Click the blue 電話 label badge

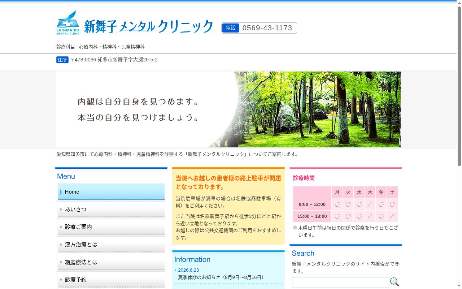[x=230, y=28]
